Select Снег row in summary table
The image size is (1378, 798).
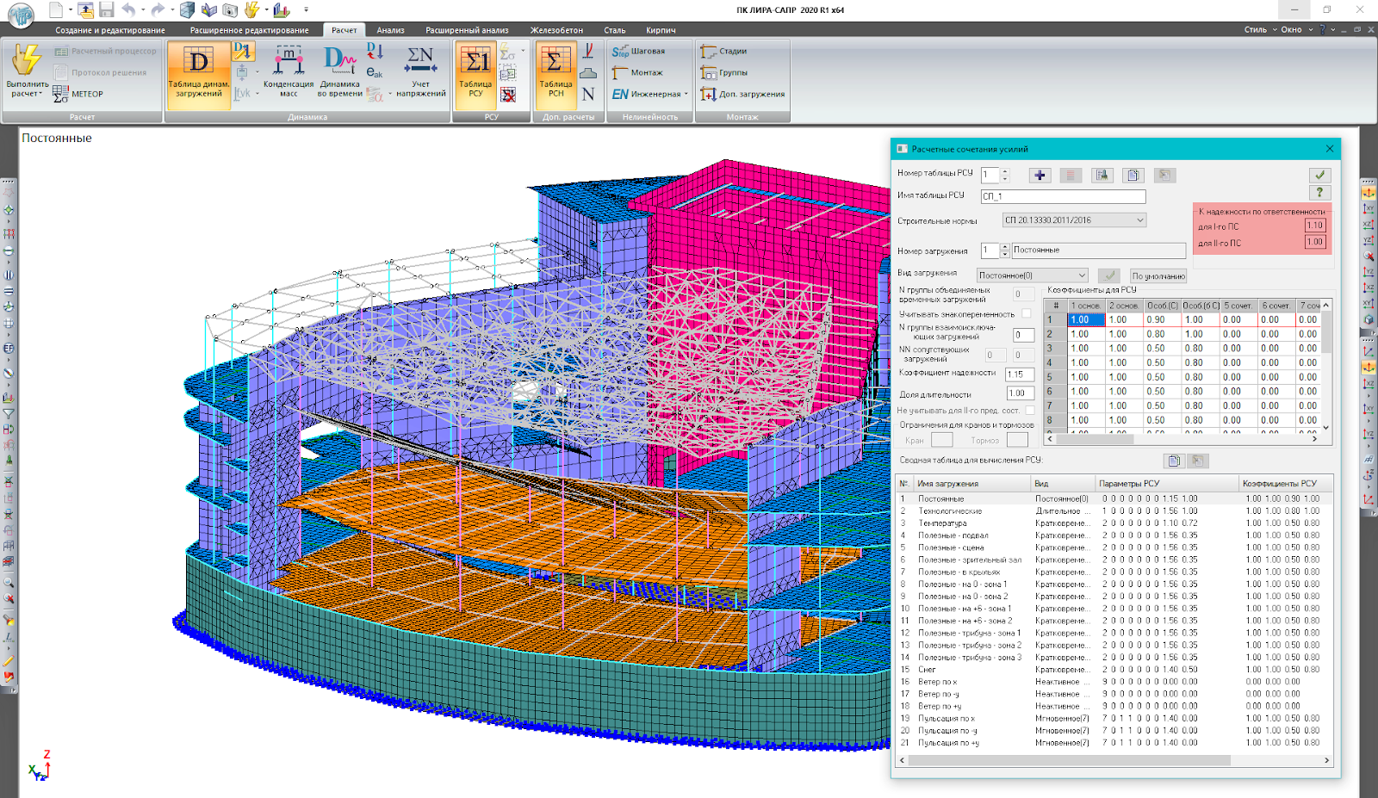(x=1114, y=669)
